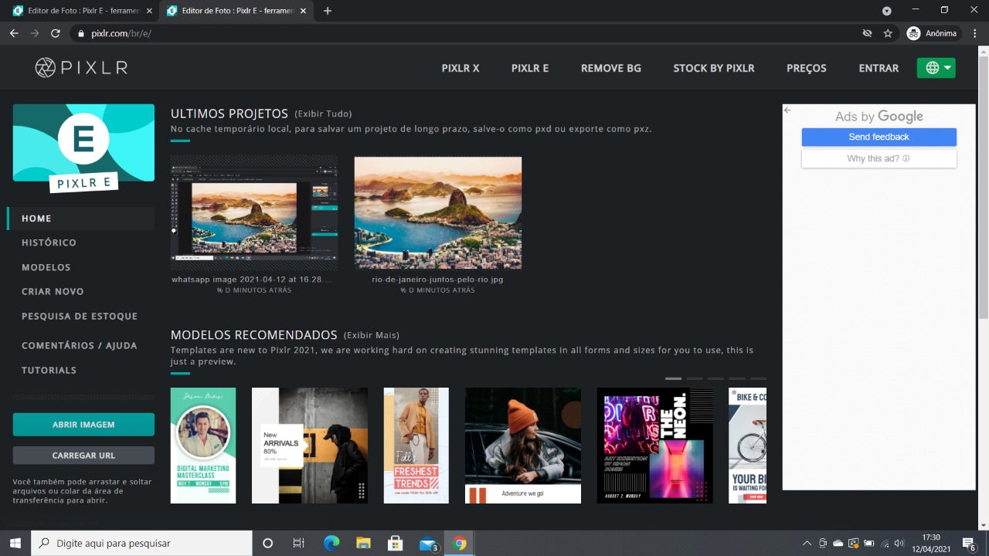This screenshot has width=989, height=556.
Task: Click the Pixlr E badge logo
Action: click(x=83, y=148)
